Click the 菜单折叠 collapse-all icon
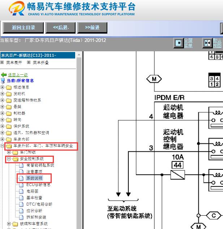 pos(29,62)
